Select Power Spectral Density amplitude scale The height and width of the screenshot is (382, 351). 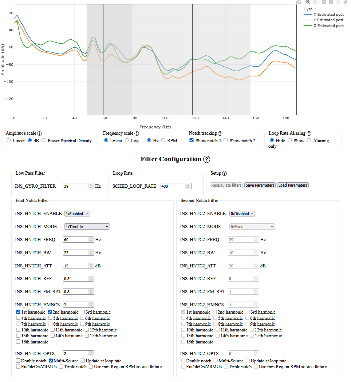tap(44, 140)
